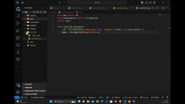Click the src command center search box
The height and width of the screenshot is (104, 185).
pyautogui.click(x=97, y=3)
